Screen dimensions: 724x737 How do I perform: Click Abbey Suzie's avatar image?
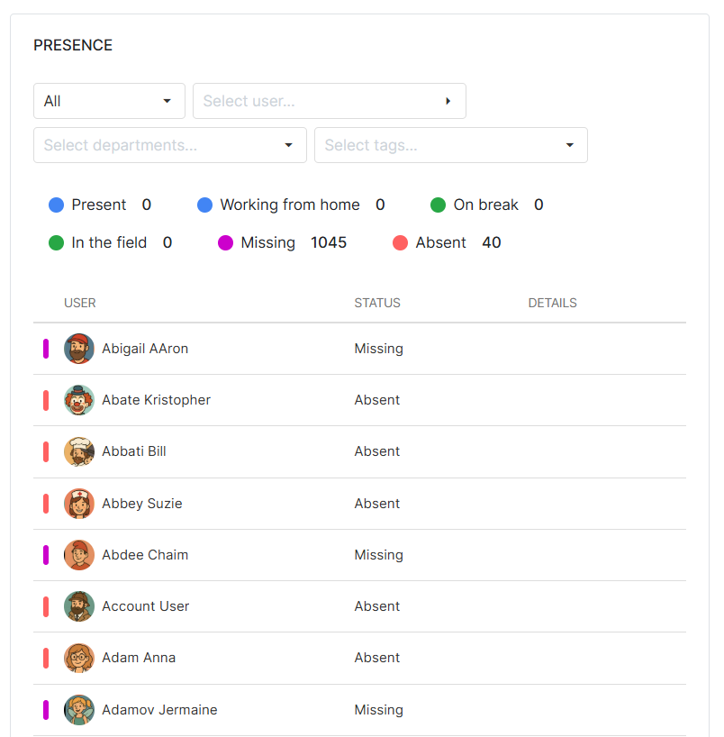coord(79,503)
